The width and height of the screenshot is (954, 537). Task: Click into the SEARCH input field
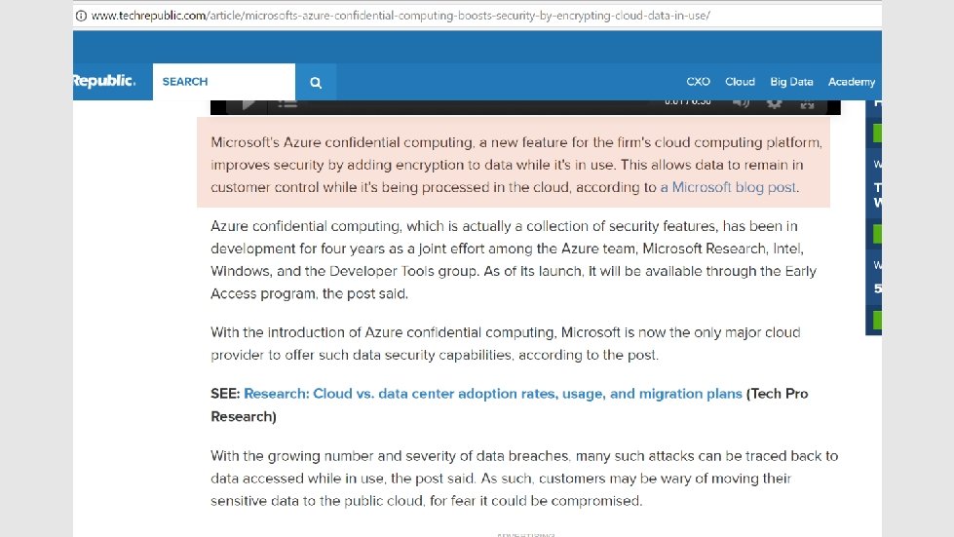224,82
